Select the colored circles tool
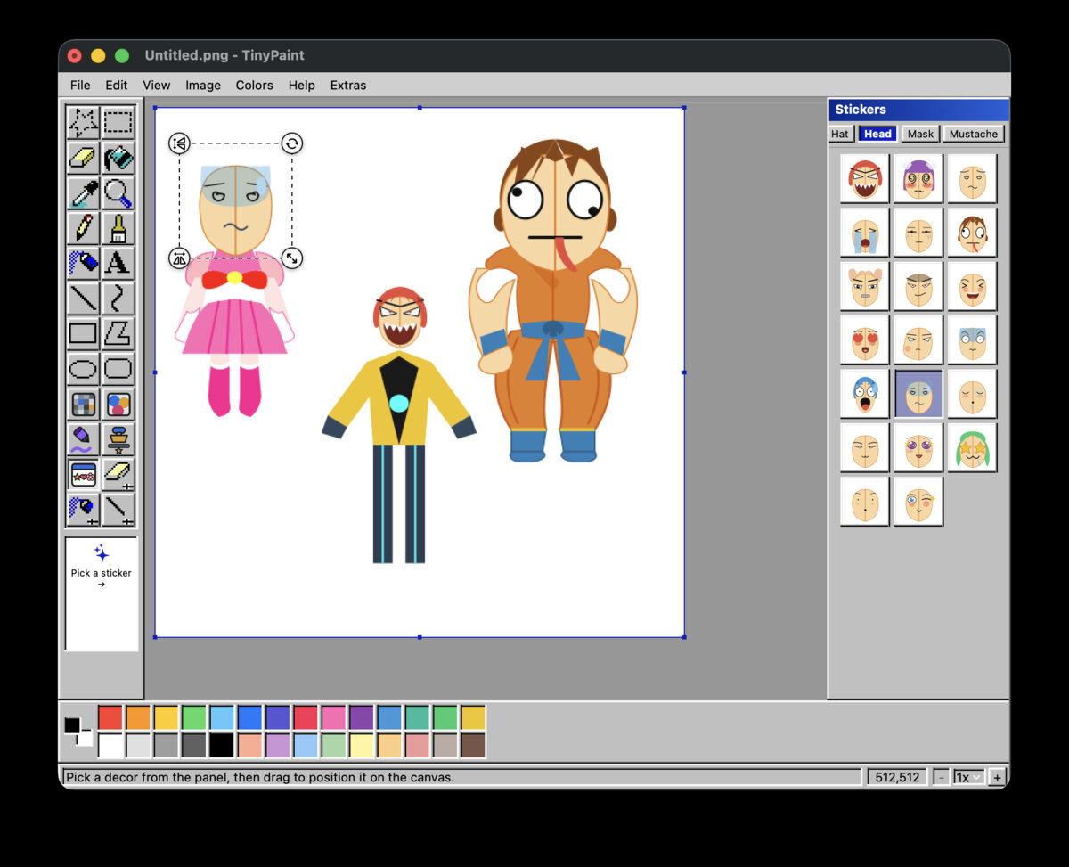 pyautogui.click(x=118, y=404)
